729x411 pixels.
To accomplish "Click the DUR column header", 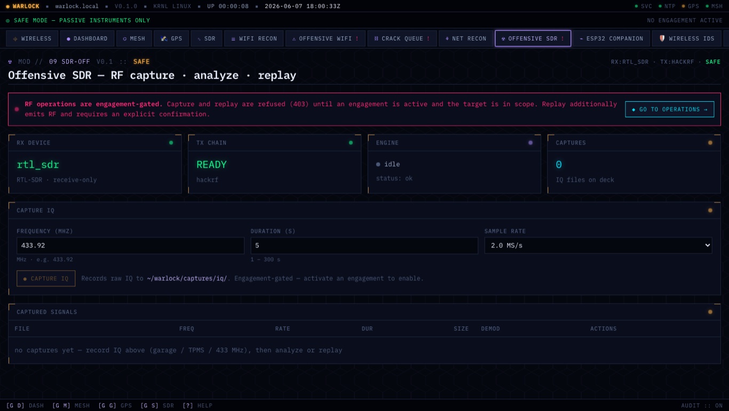I will pyautogui.click(x=367, y=328).
